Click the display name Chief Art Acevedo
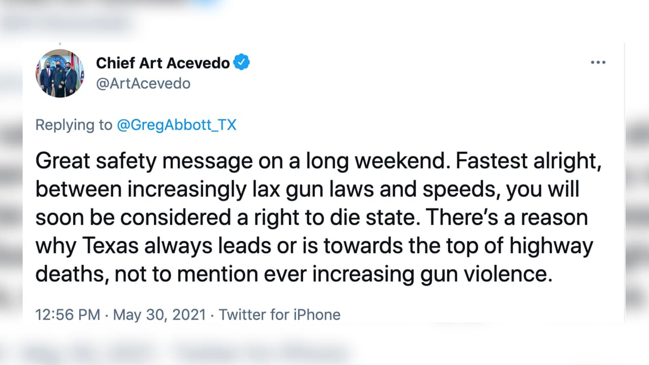This screenshot has width=649, height=365. (x=163, y=62)
